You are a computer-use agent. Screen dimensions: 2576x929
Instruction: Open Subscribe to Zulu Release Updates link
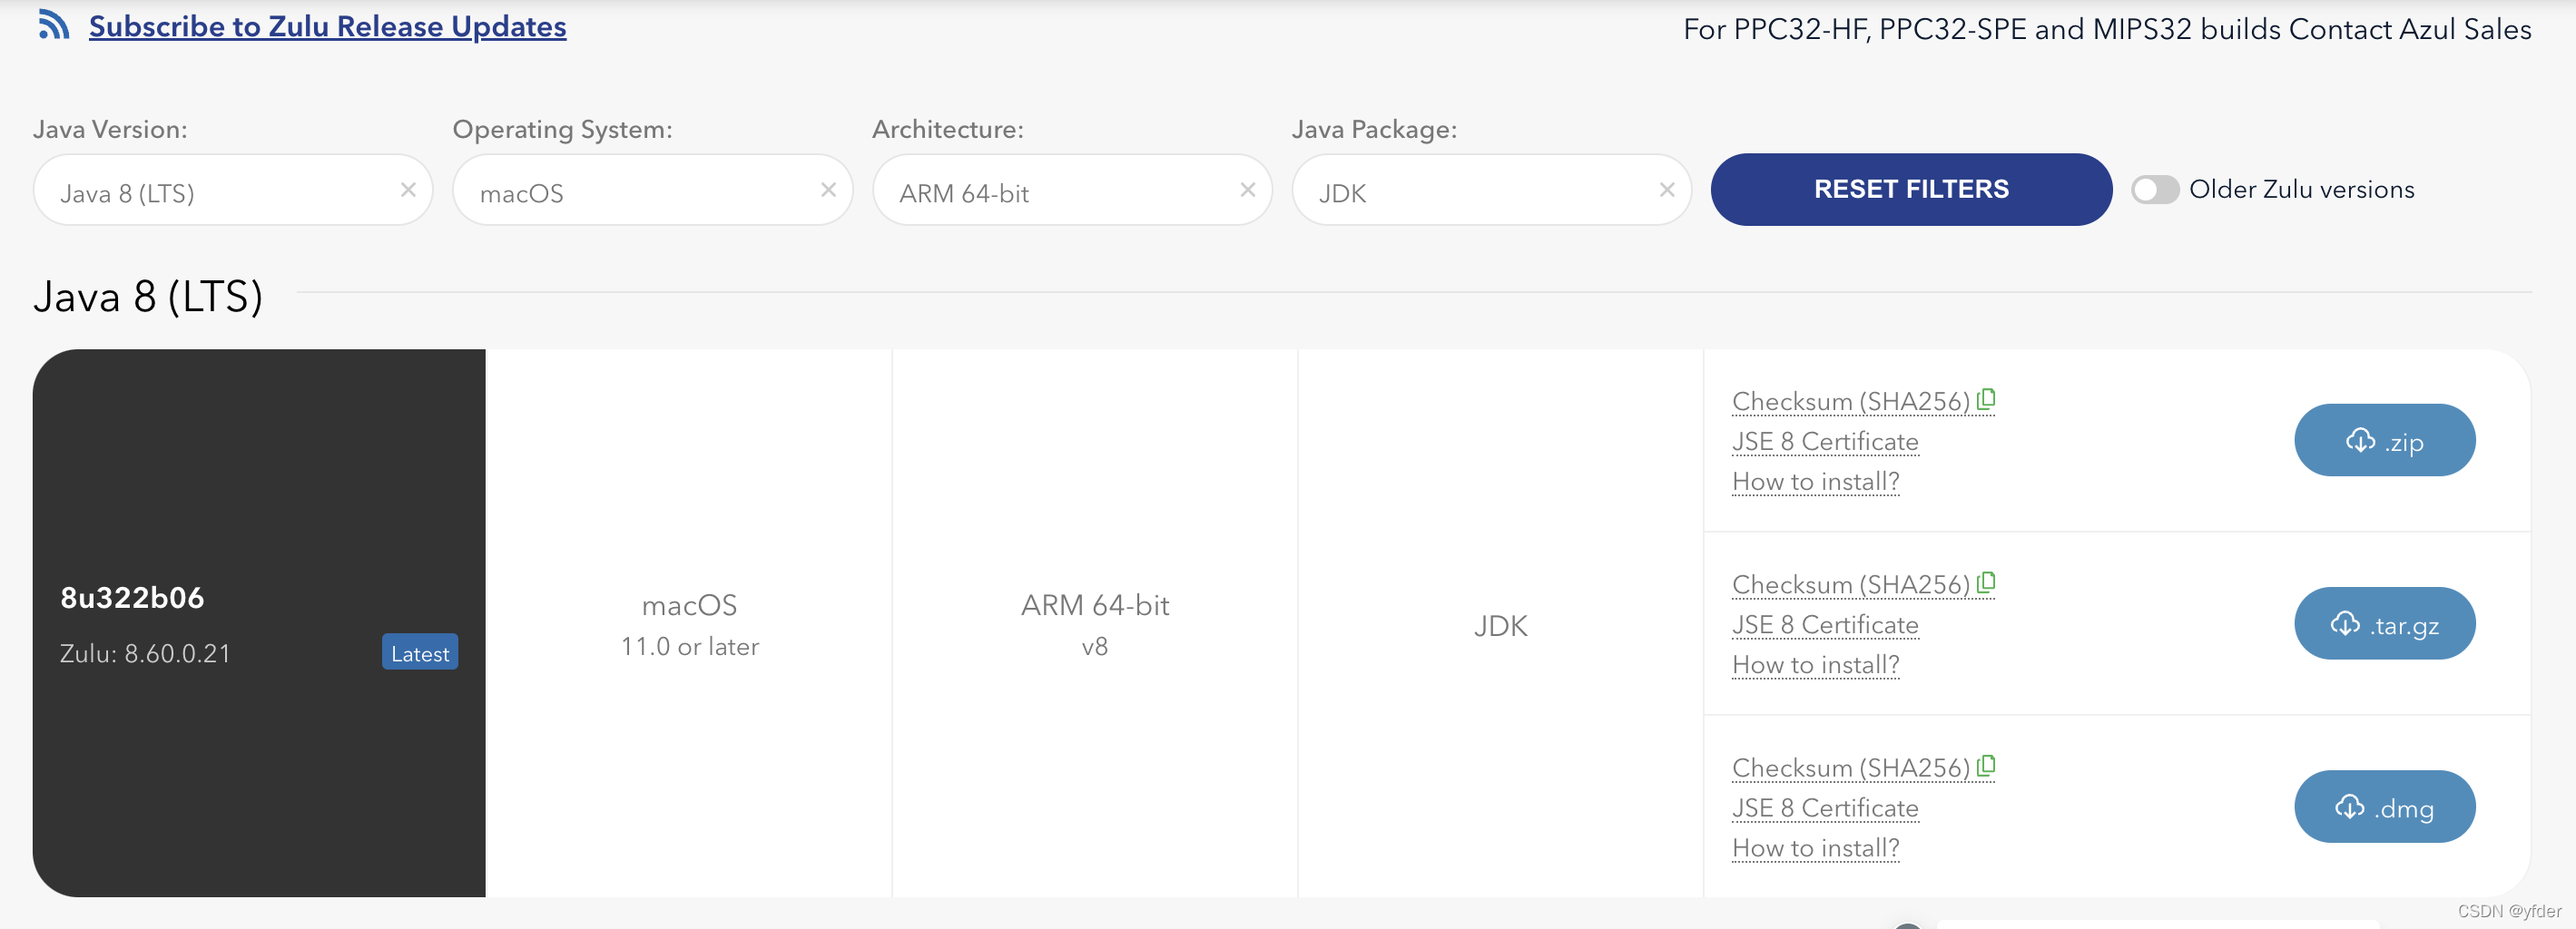(327, 26)
